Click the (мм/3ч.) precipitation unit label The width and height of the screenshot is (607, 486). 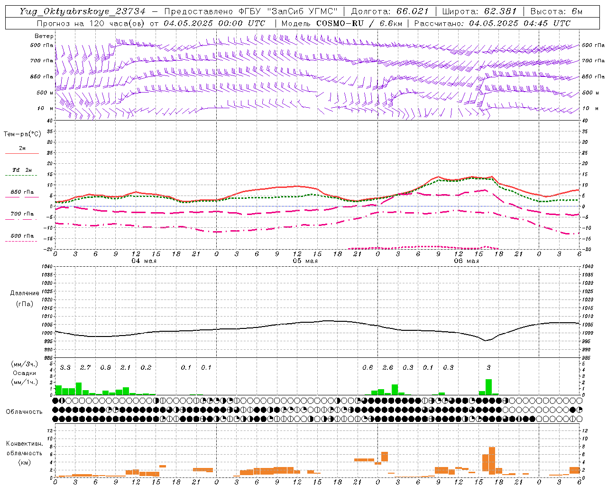tap(24, 364)
